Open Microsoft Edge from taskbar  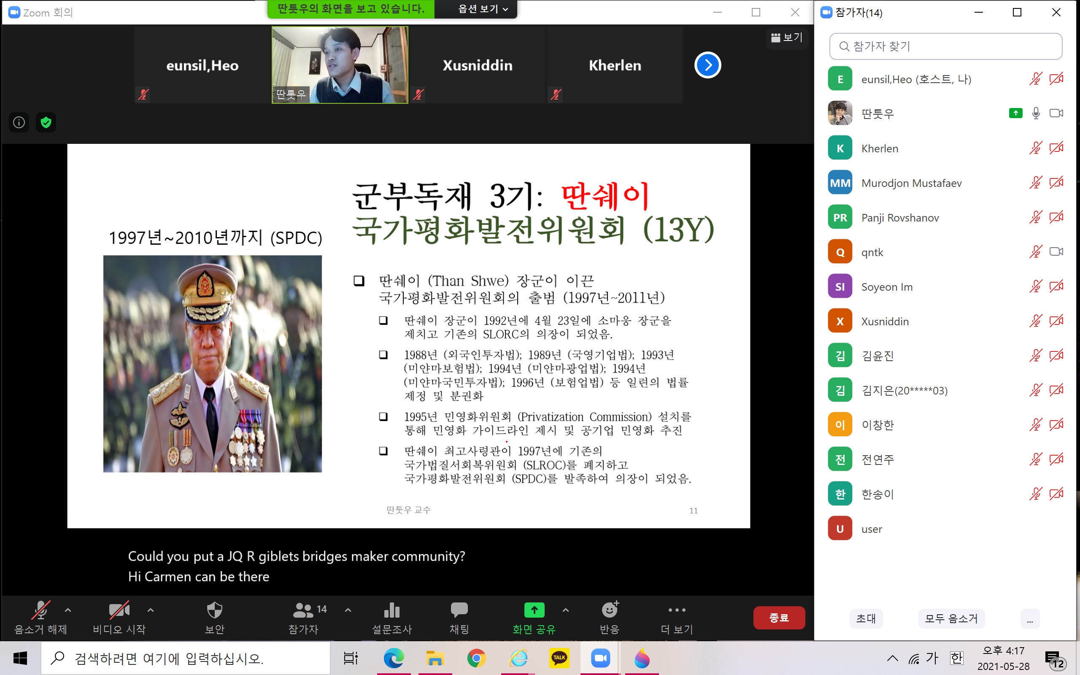coord(394,658)
